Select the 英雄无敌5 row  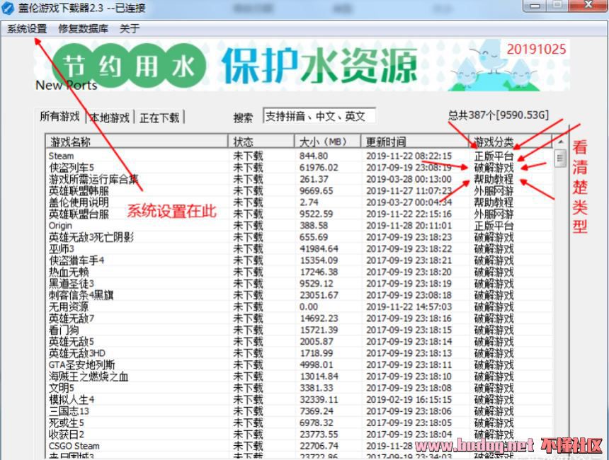pos(299,342)
